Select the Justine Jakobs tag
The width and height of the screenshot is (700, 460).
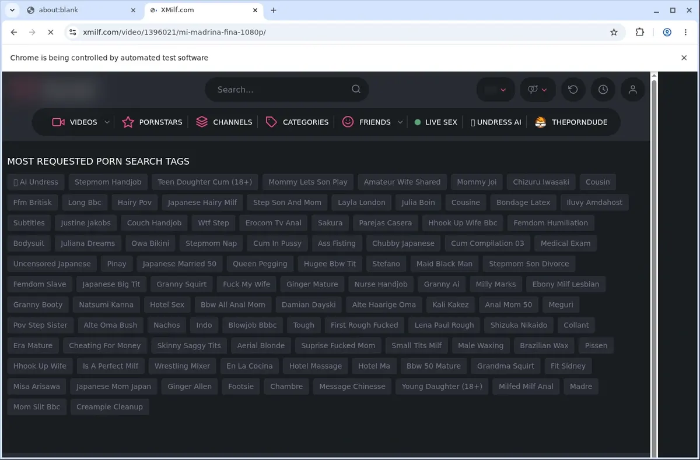click(x=86, y=223)
